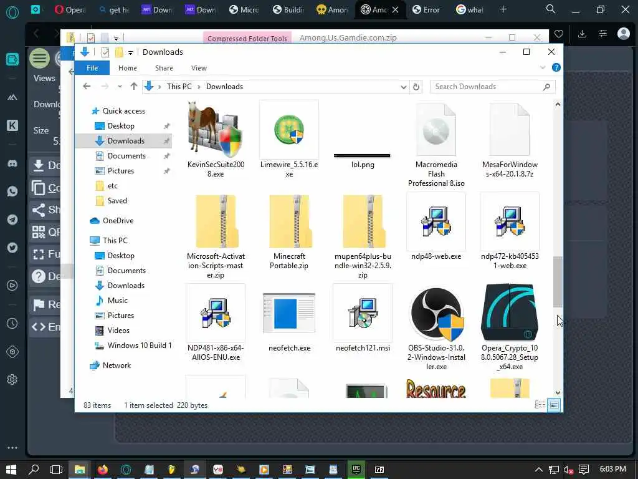Screen dimensions: 638x479
Task: Open the Saved folder in sidebar
Action: (117, 200)
